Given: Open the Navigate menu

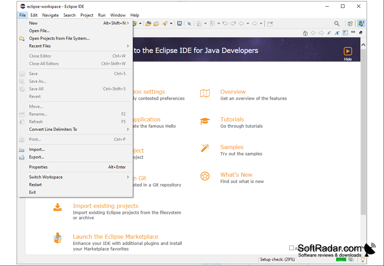Looking at the screenshot, I should coord(50,15).
